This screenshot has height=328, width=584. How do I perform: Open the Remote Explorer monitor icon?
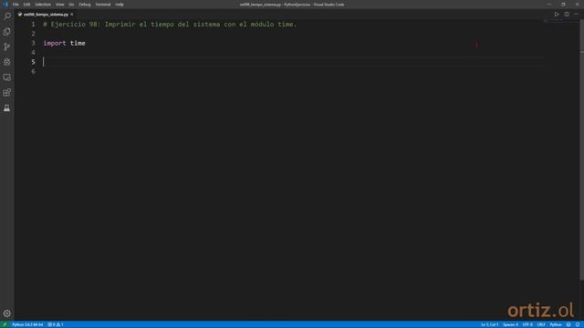(x=6, y=77)
